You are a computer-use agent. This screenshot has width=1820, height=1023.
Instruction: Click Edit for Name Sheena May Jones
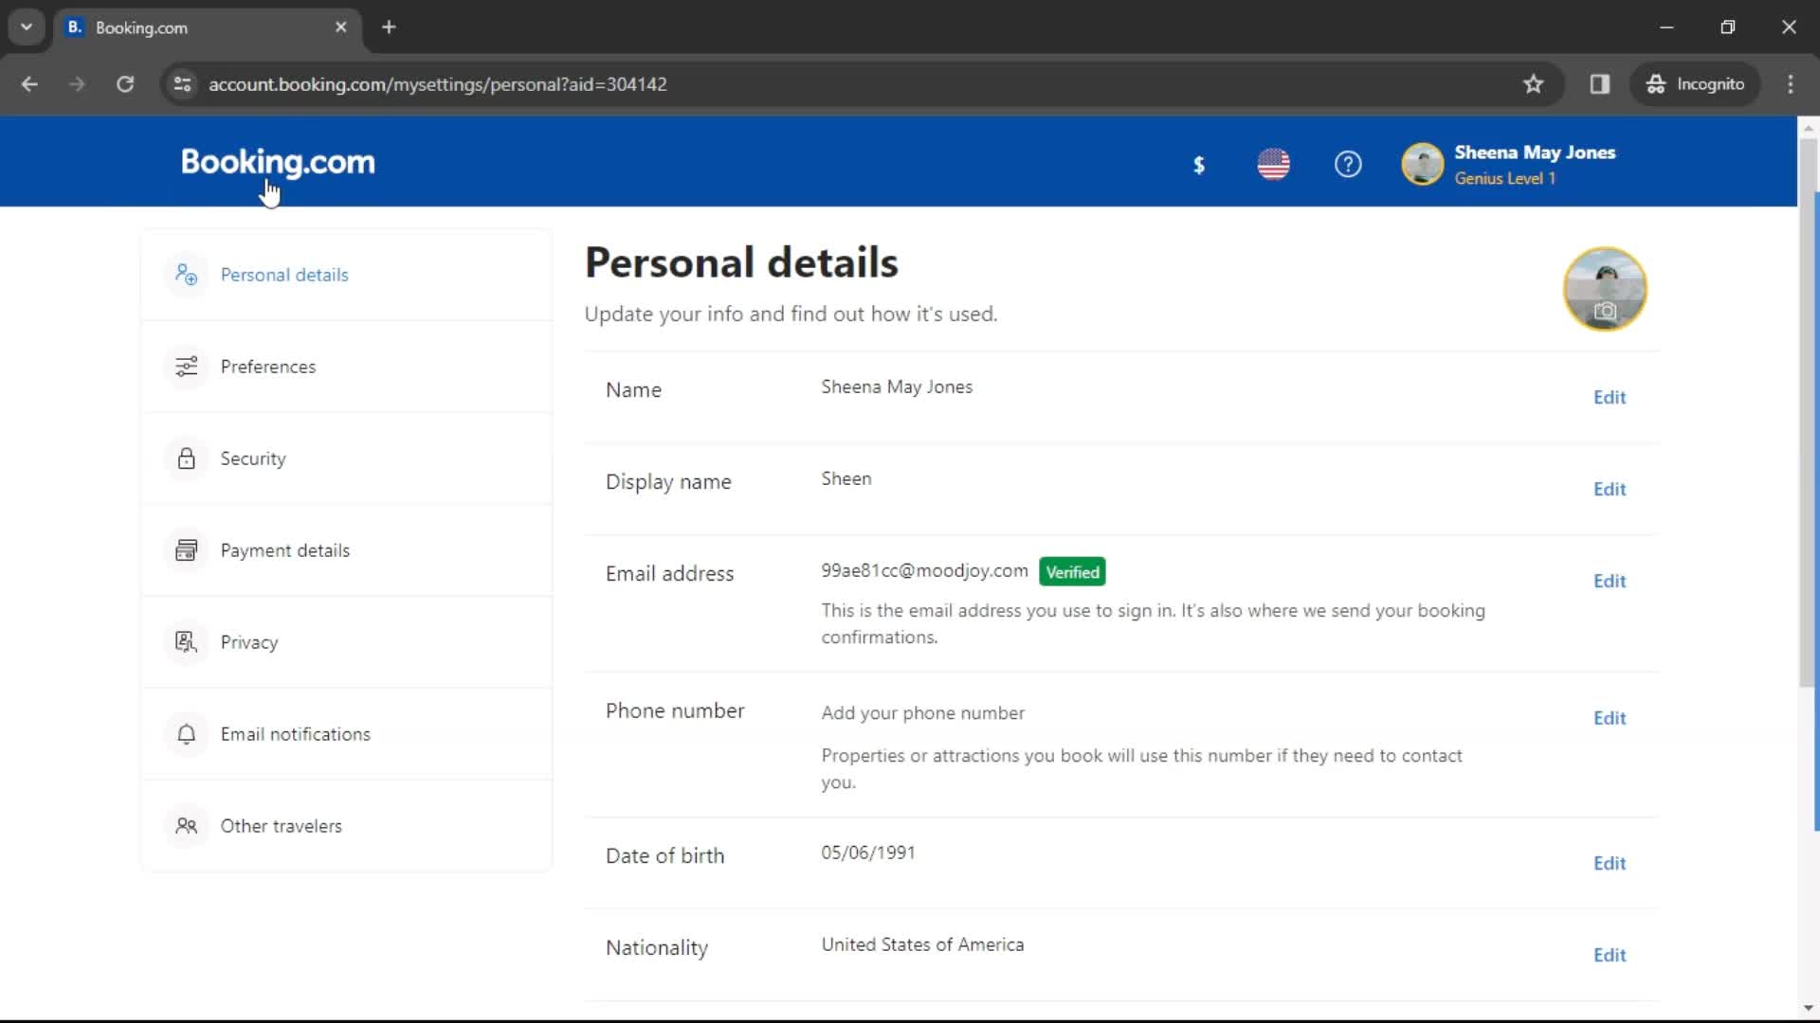(x=1610, y=397)
